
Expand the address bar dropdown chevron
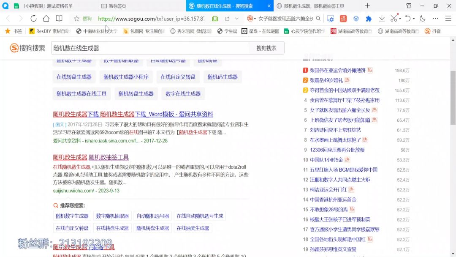point(237,19)
